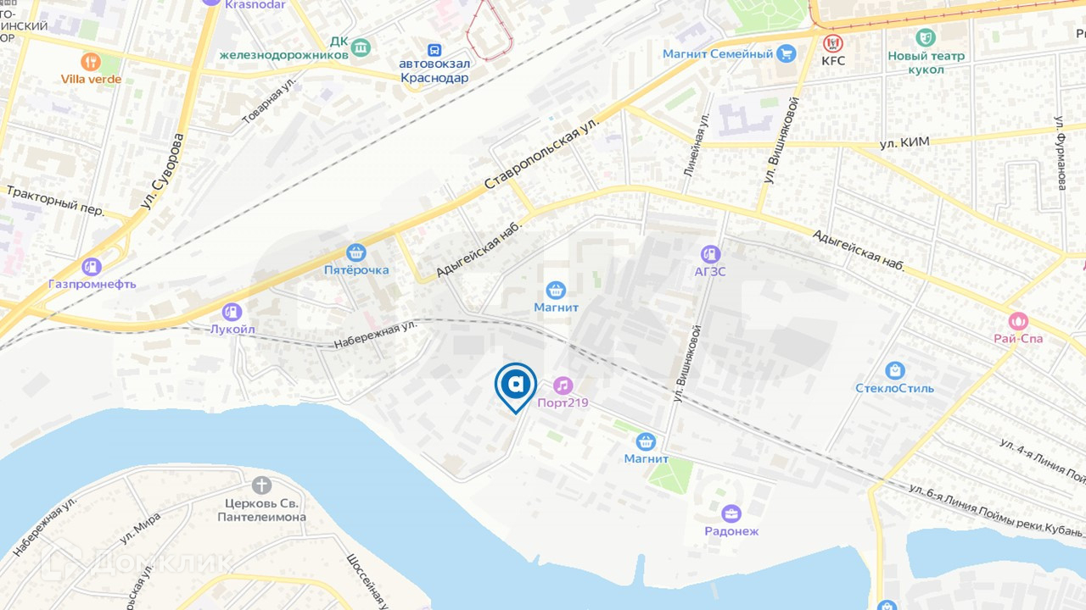Viewport: 1086px width, 610px height.
Task: Click the автовокзал Краснодар bus icon
Action: coord(434,51)
